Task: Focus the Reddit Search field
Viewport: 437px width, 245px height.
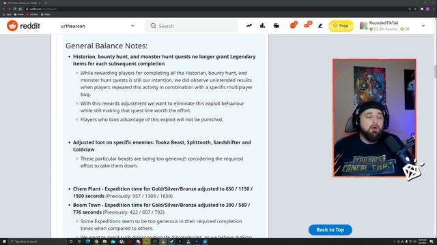Action: pyautogui.click(x=191, y=26)
